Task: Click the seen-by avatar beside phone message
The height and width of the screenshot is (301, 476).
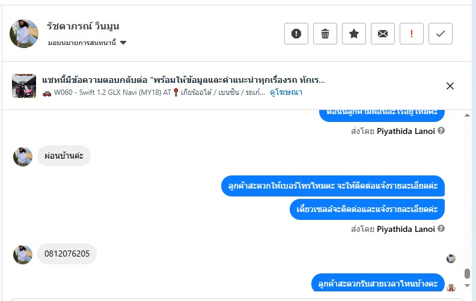Action: point(451,258)
